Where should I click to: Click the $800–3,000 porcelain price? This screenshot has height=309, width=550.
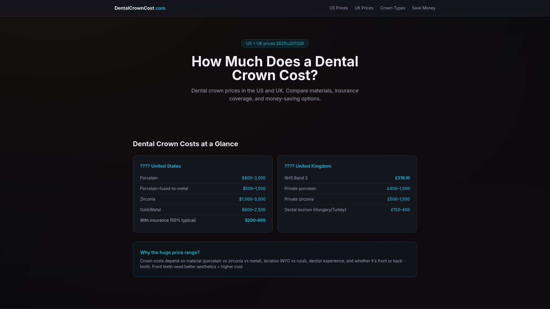tap(254, 178)
